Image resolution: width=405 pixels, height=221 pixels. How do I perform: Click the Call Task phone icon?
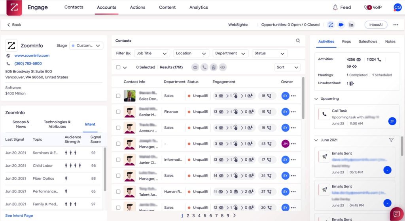[324, 114]
